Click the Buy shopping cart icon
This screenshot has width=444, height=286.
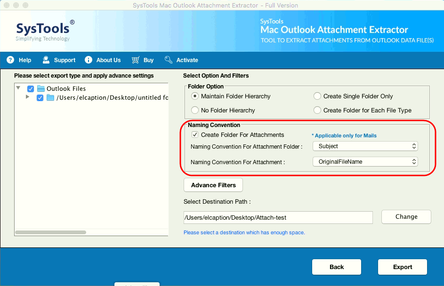pyautogui.click(x=135, y=60)
